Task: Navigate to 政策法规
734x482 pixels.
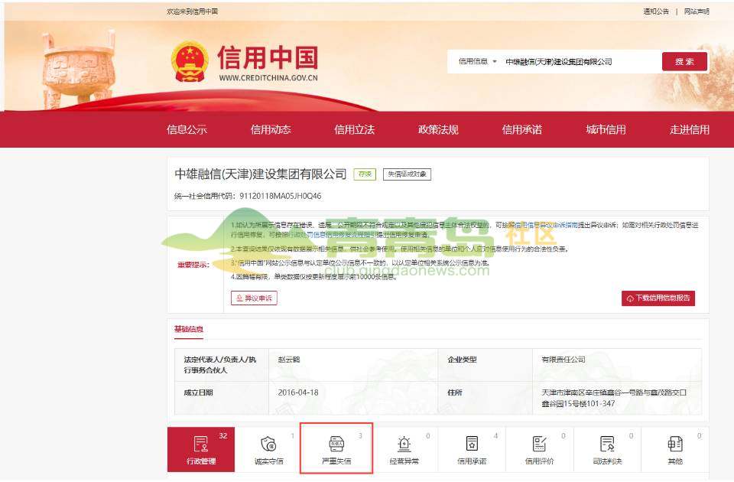Action: point(438,130)
